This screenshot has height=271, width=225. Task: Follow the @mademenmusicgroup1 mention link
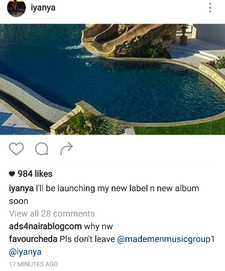166,239
